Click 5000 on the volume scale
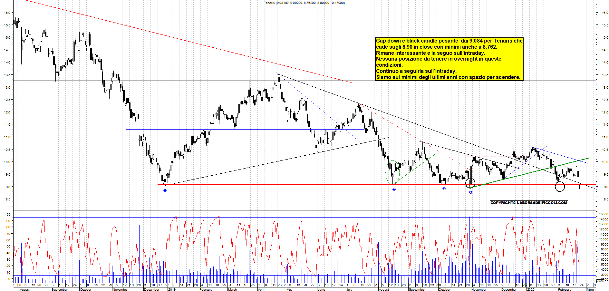This screenshot has height=291, width=609. pyautogui.click(x=604, y=265)
